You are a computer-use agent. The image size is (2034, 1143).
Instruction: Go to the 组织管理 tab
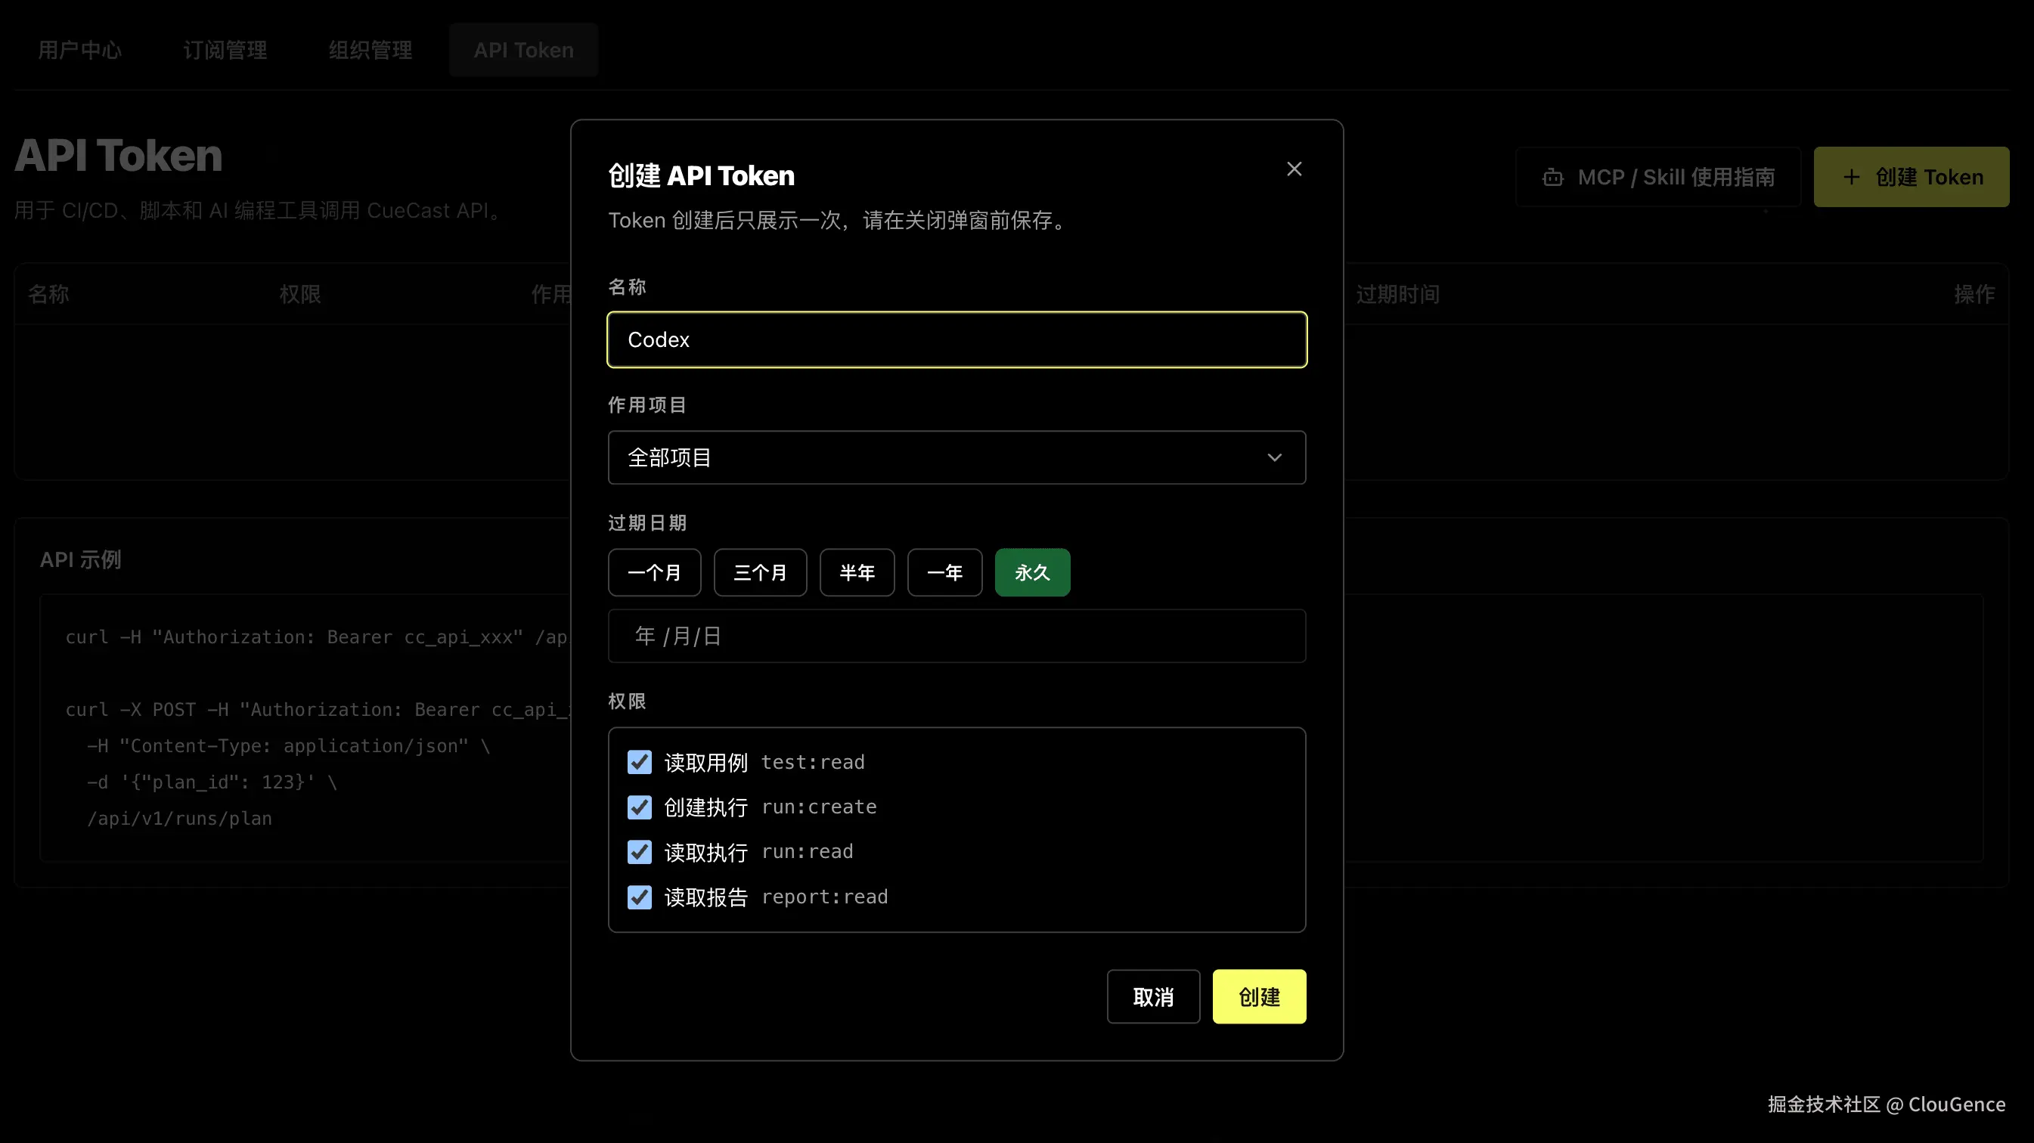point(371,50)
